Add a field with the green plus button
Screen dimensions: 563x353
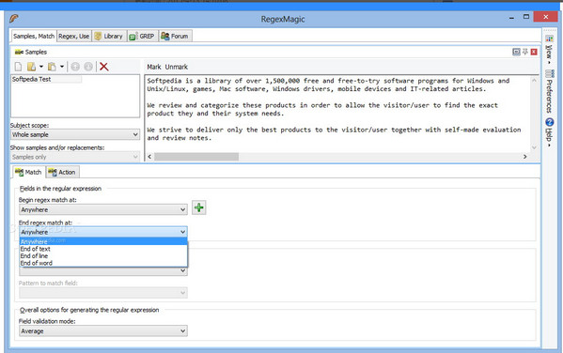point(199,207)
